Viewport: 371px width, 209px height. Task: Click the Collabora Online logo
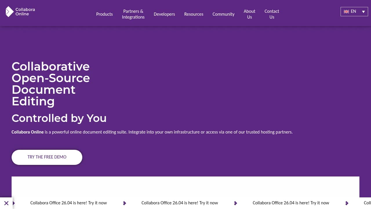20,12
